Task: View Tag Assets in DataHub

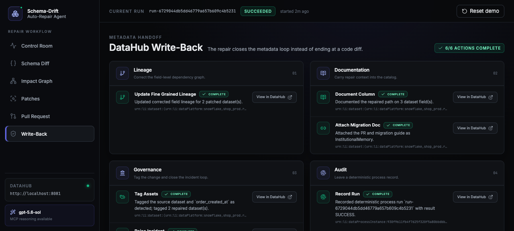Action: click(274, 197)
